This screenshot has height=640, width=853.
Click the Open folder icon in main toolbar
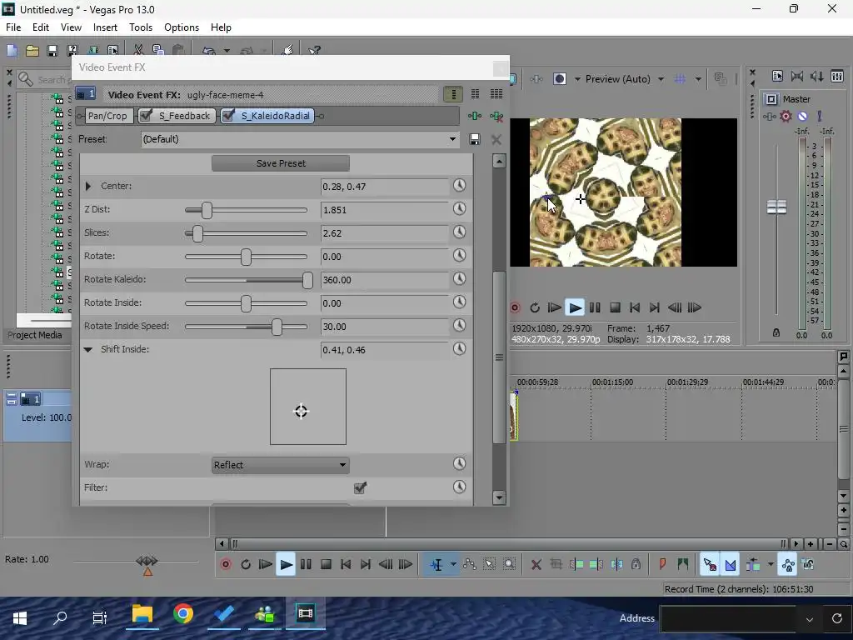(32, 51)
